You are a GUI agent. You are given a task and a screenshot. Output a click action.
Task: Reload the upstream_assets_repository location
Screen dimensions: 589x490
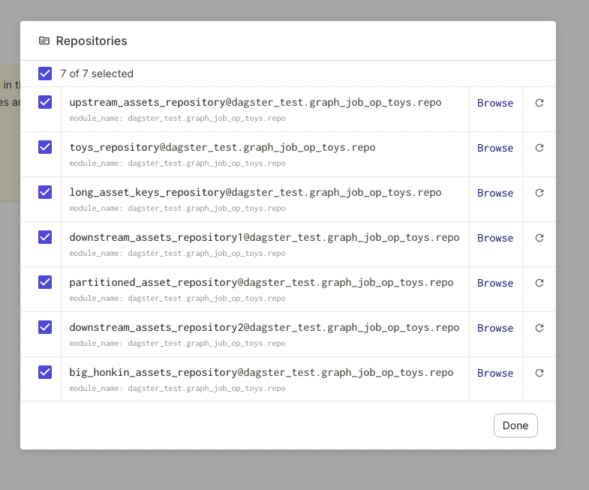(539, 103)
